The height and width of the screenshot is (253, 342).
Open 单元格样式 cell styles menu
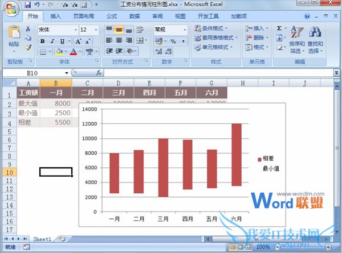pyautogui.click(x=214, y=47)
